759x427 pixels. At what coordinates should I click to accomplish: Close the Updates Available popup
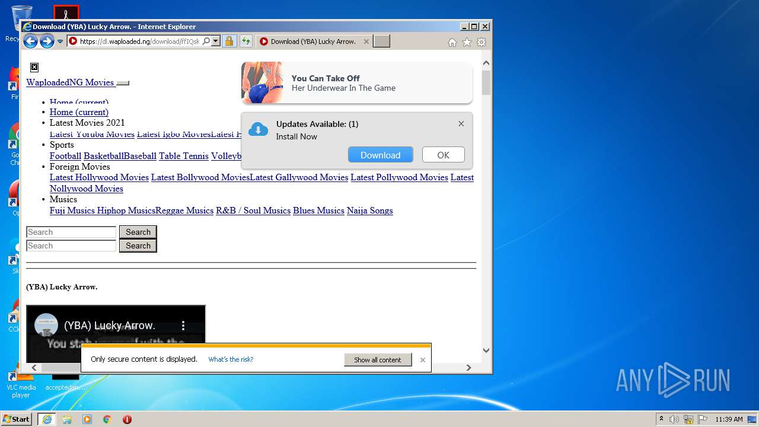click(x=461, y=123)
